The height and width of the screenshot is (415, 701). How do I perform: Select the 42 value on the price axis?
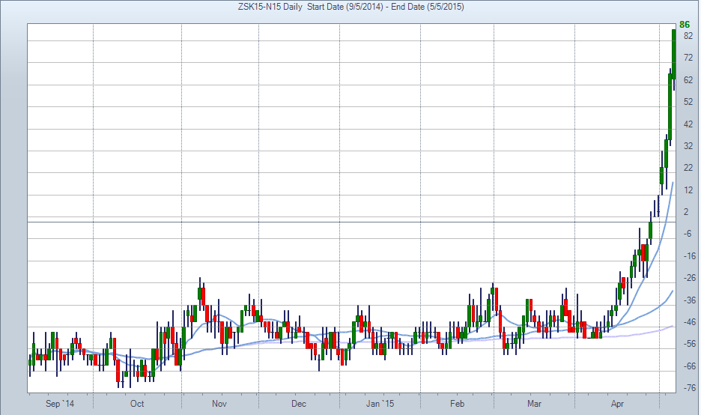(x=688, y=124)
